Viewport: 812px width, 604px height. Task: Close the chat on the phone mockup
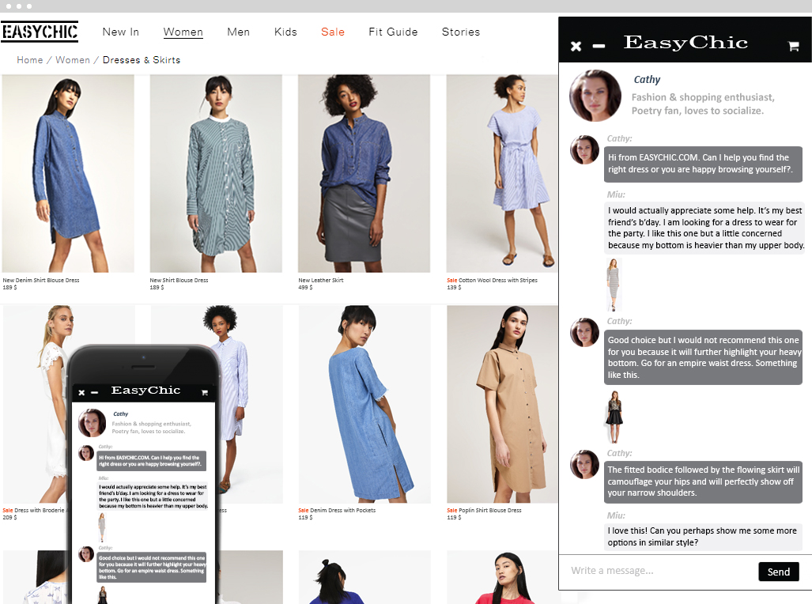tap(82, 391)
